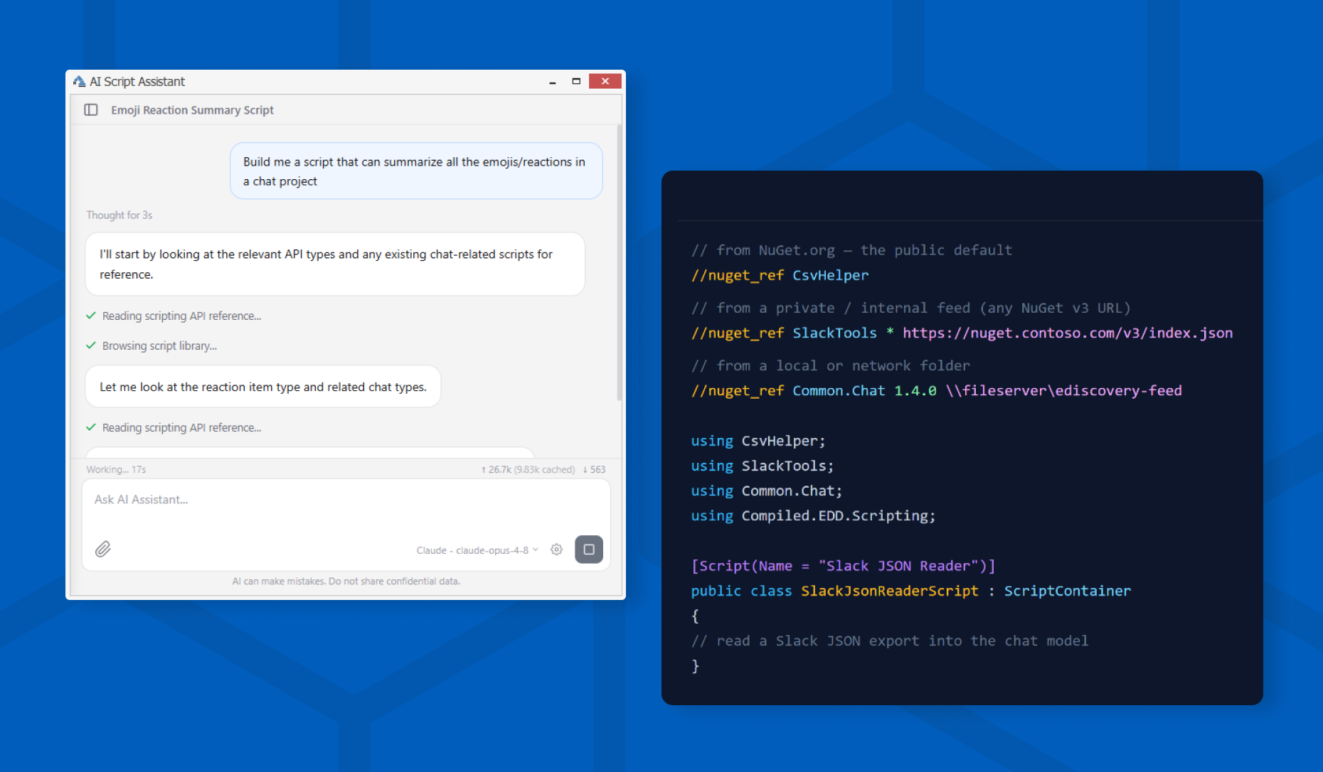Open the settings gear icon
The height and width of the screenshot is (772, 1323).
click(x=556, y=549)
